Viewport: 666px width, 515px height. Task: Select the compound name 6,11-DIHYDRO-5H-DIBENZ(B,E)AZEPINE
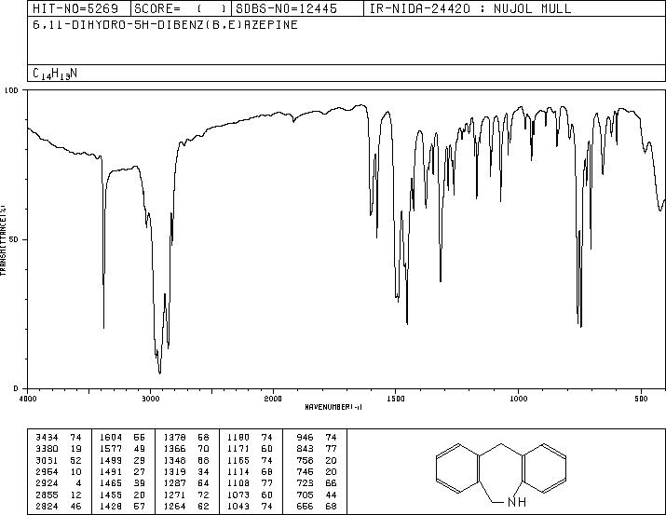[165, 25]
